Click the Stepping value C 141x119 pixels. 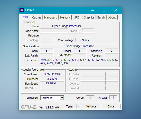[x=111, y=51]
